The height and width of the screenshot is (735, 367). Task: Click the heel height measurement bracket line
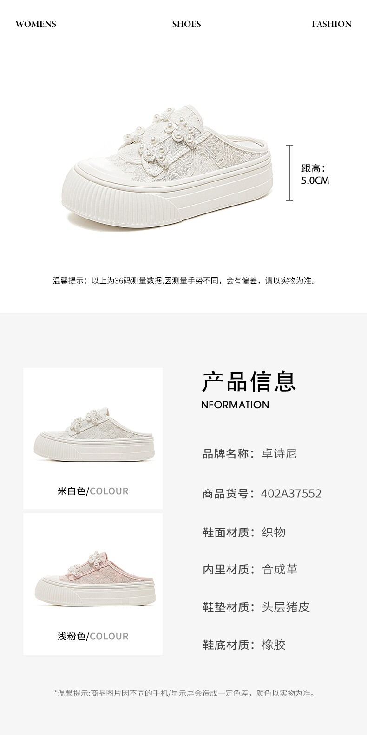pyautogui.click(x=289, y=173)
